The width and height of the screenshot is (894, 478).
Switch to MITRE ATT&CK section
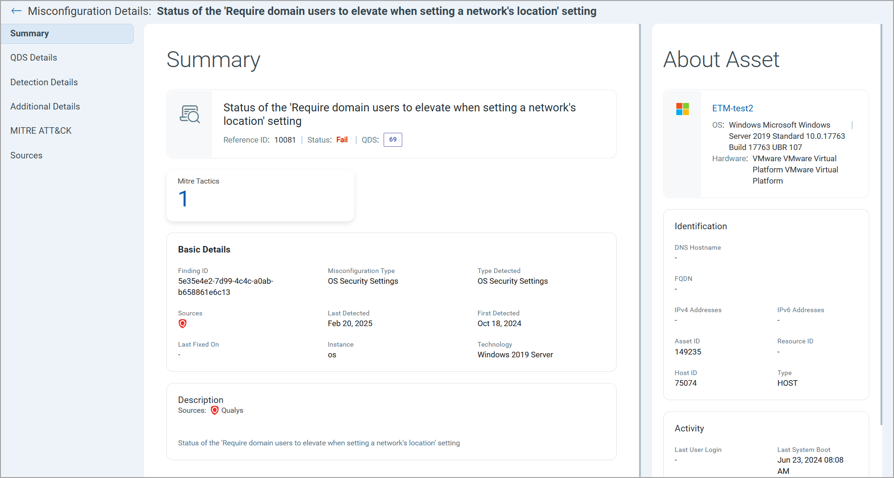click(41, 131)
